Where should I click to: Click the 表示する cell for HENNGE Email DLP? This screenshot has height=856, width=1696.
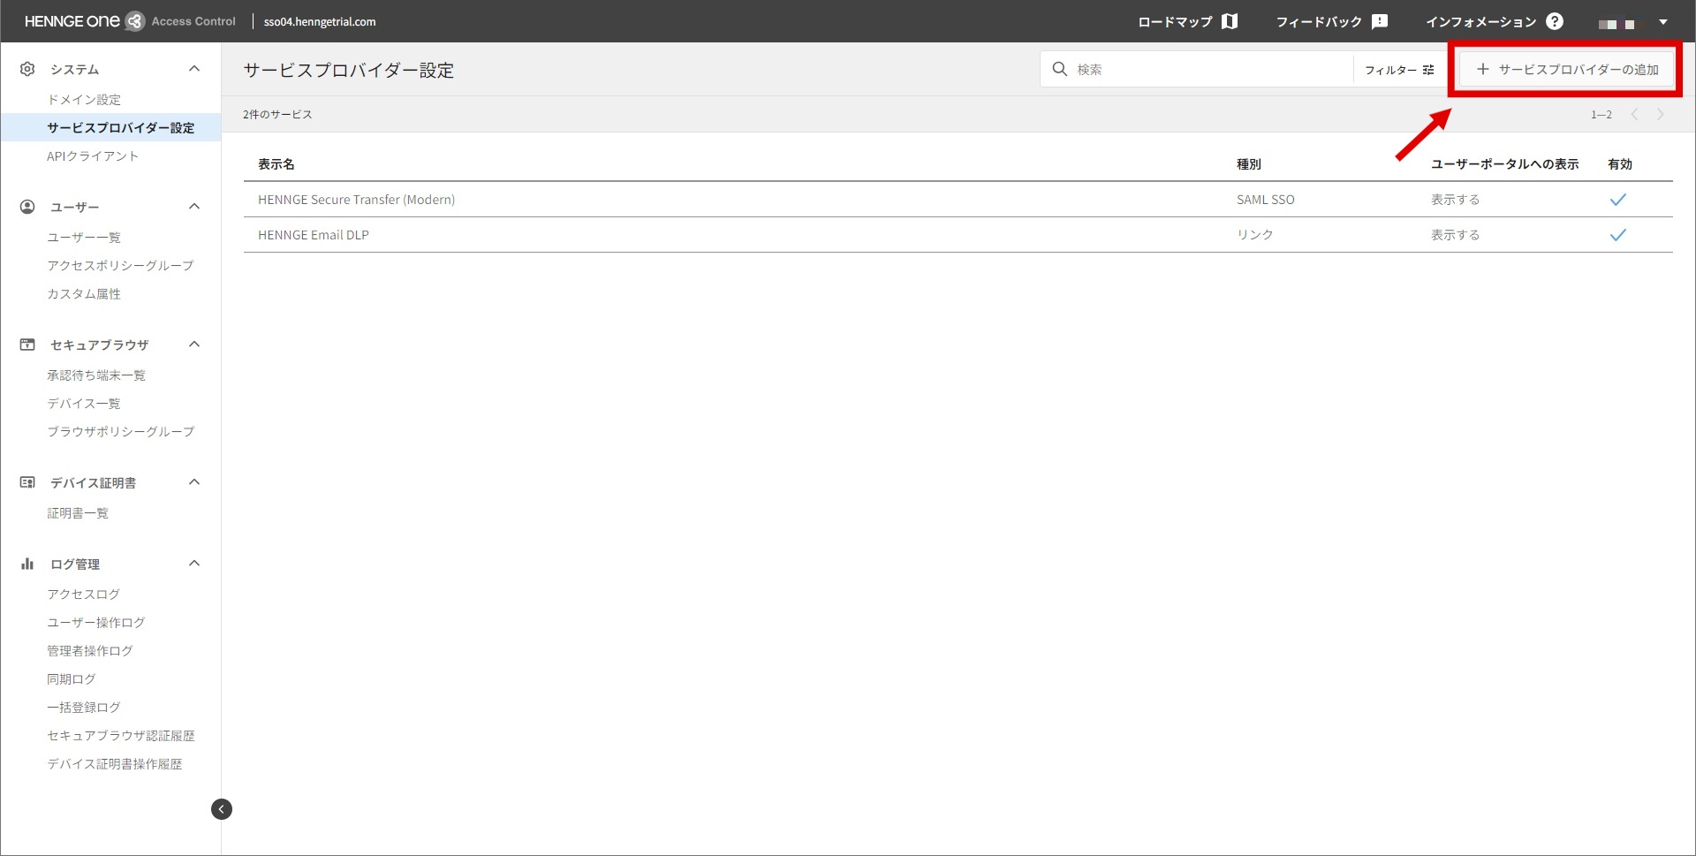coord(1456,235)
